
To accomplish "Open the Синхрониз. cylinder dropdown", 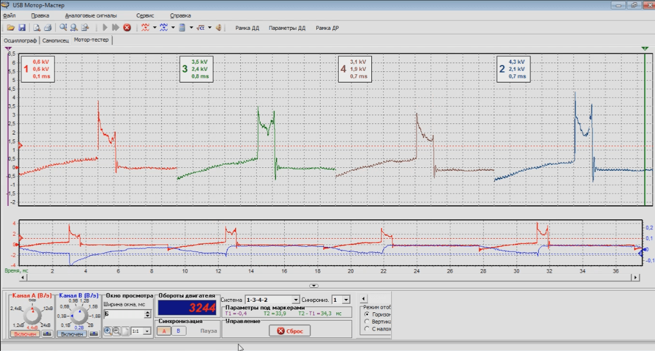I will click(346, 300).
